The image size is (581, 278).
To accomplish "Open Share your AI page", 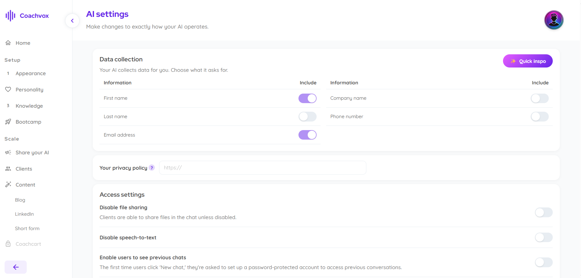I will 32,153.
